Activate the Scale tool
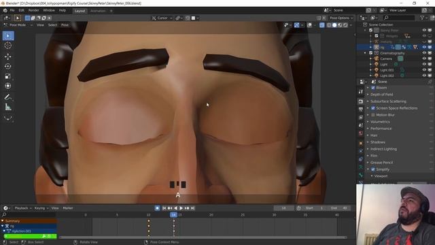The height and width of the screenshot is (245, 435). (x=8, y=76)
